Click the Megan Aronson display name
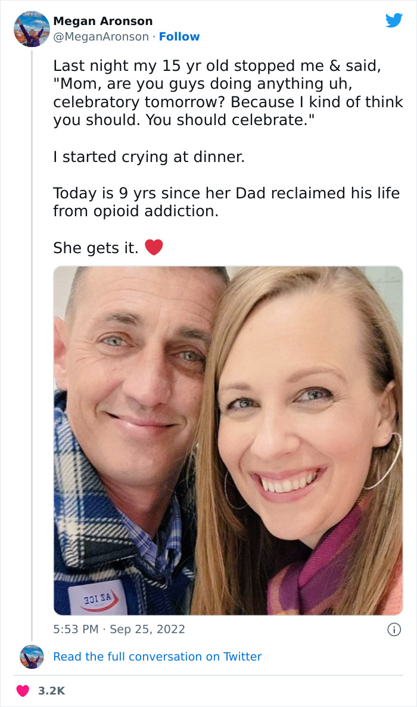417x707 pixels. (x=102, y=20)
